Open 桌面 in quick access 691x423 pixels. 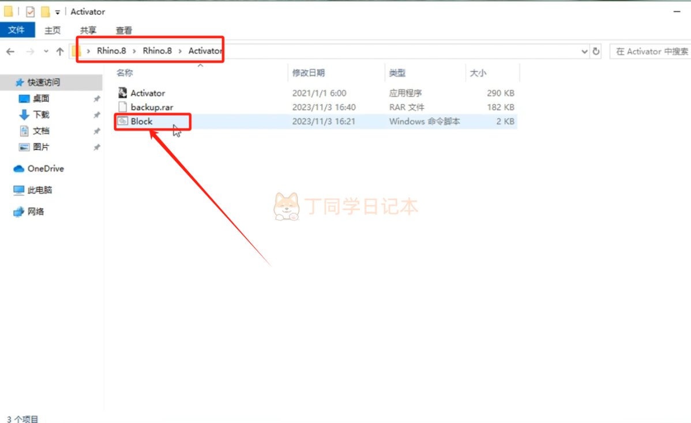click(40, 99)
